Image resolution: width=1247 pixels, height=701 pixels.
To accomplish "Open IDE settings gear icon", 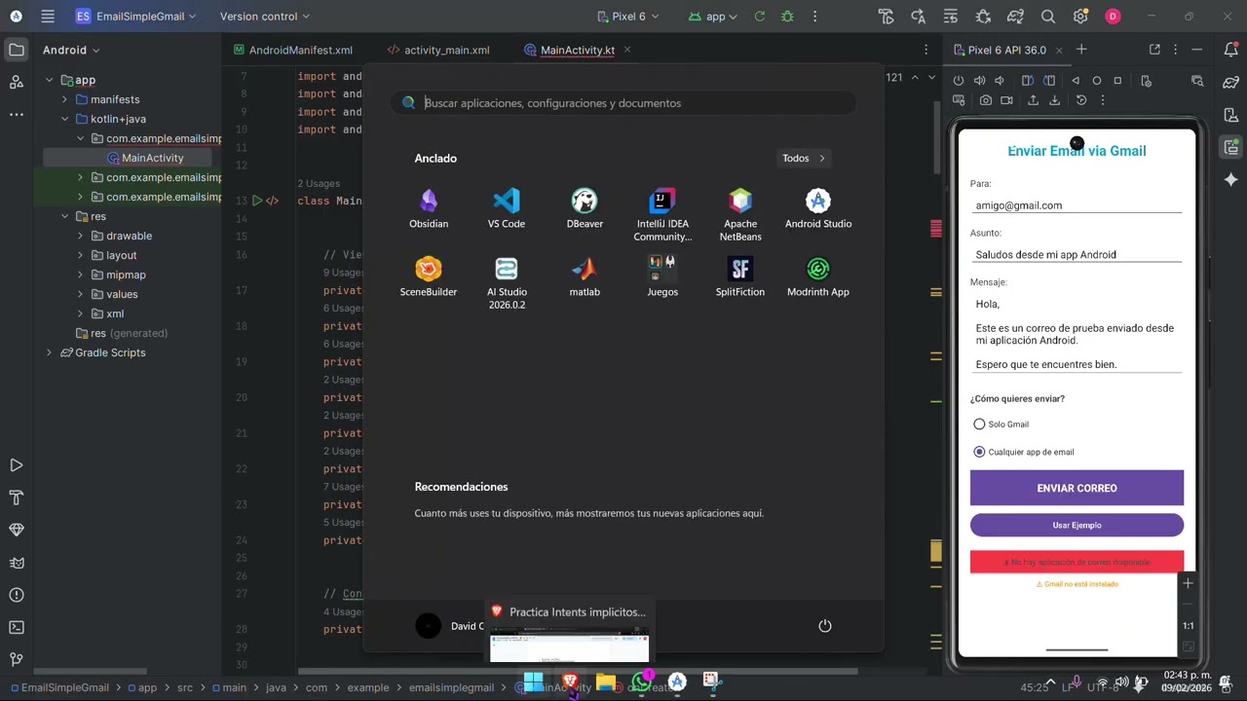I will click(1080, 17).
